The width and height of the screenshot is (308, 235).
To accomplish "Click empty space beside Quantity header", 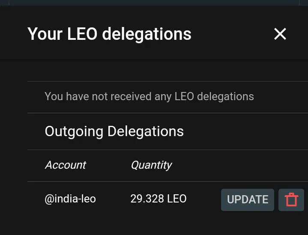I will (x=236, y=165).
